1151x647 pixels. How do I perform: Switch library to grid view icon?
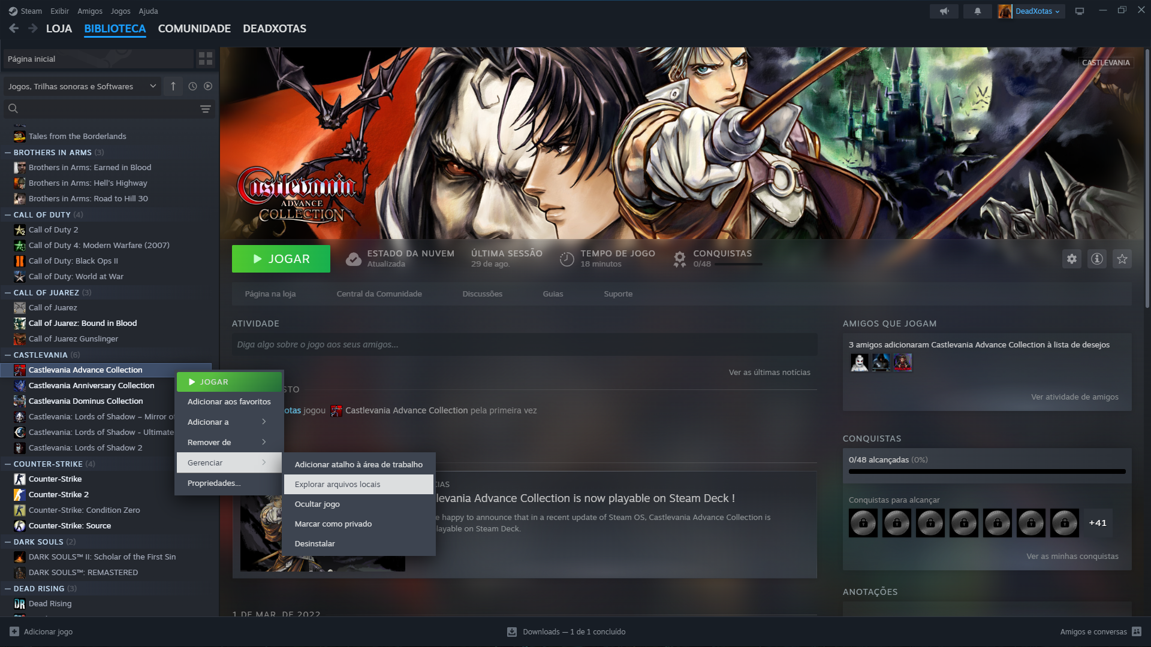tap(206, 59)
